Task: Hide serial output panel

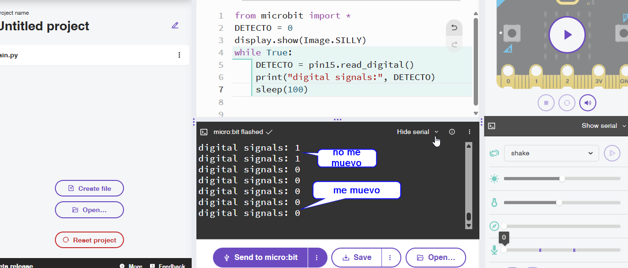Action: coord(417,132)
